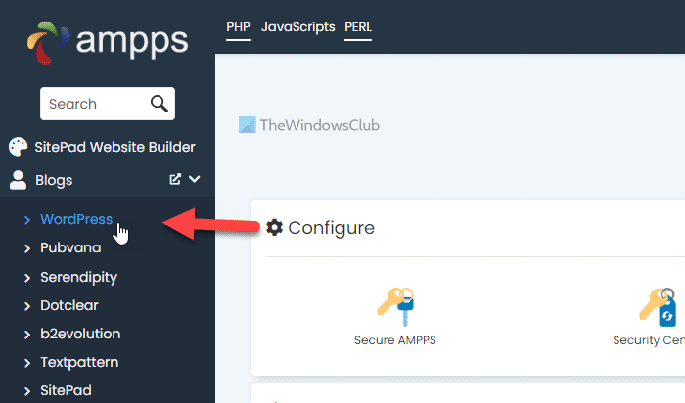Expand the Dotclear chevron
Screen dimensions: 685x403
tap(27, 306)
